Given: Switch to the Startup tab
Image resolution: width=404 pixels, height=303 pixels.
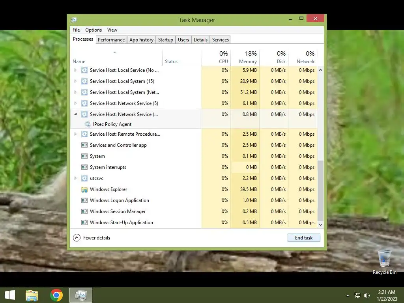Looking at the screenshot, I should click(165, 40).
